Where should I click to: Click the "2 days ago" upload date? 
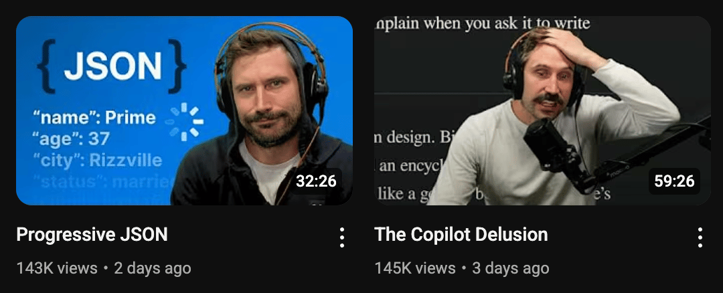click(152, 268)
